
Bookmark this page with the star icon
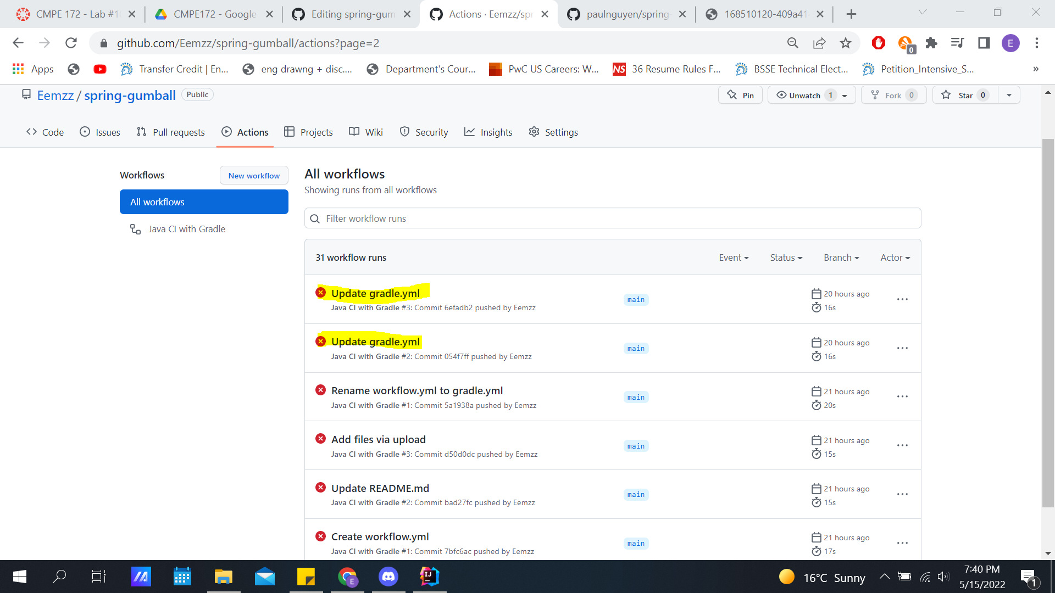[846, 43]
